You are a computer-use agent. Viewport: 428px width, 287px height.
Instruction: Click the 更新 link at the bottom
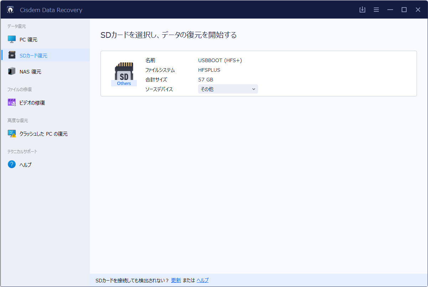click(x=176, y=280)
